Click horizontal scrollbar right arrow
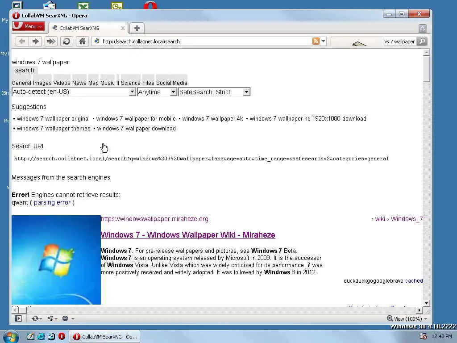 tap(420, 310)
